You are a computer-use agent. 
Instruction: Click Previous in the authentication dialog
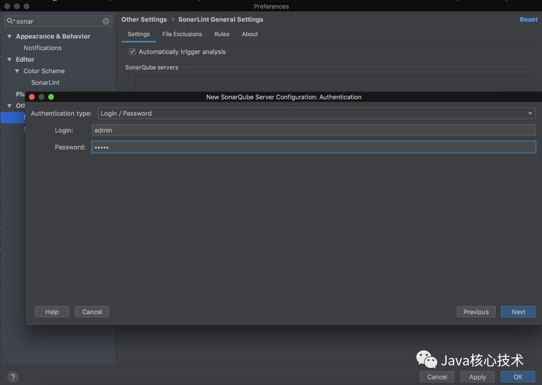click(x=476, y=312)
